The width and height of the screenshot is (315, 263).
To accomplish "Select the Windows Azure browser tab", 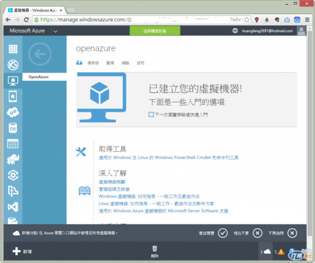I will [35, 10].
